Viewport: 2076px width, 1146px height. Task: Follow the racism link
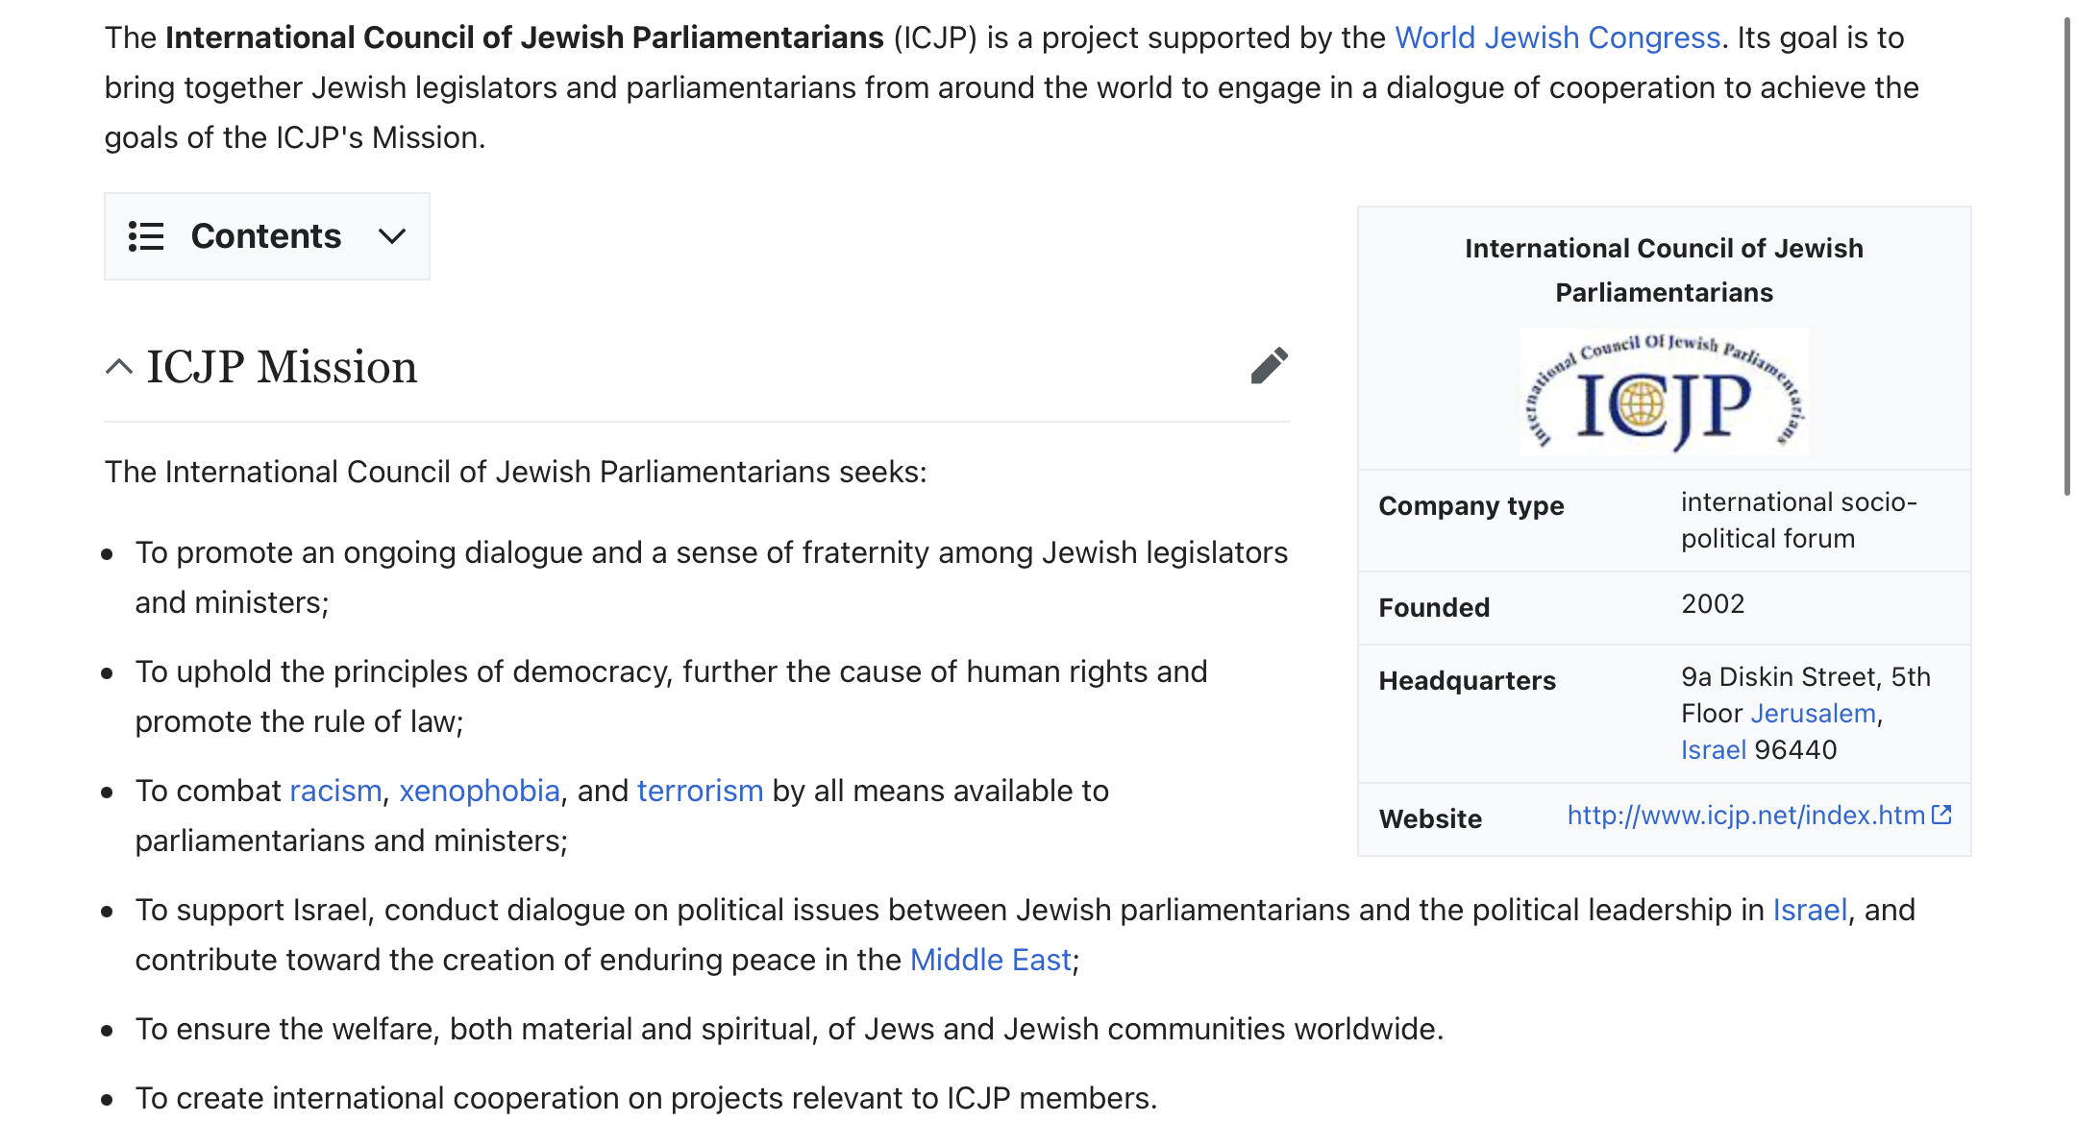[x=335, y=791]
